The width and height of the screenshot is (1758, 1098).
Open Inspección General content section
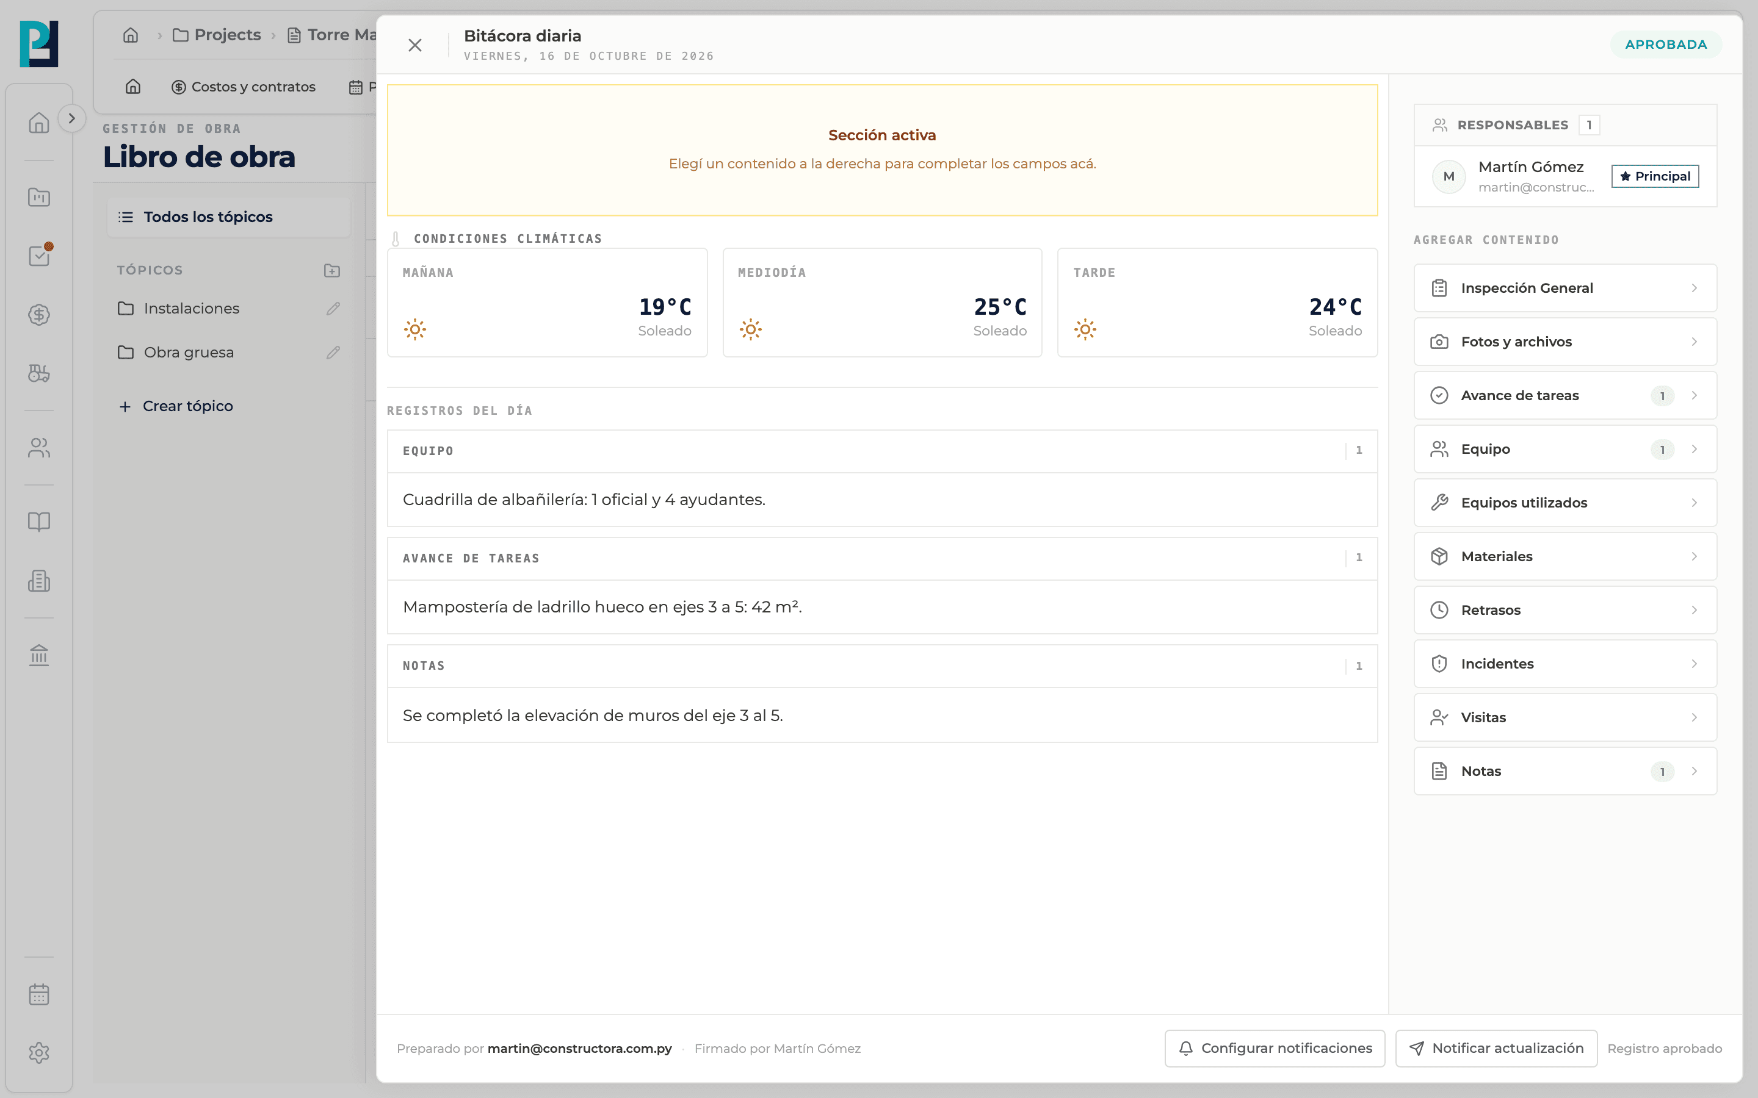pos(1564,289)
